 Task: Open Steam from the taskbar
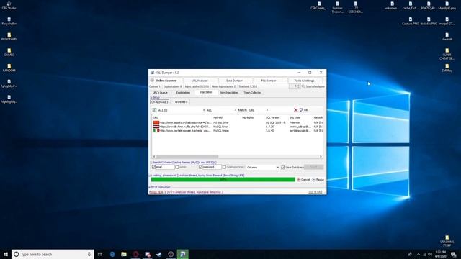pyautogui.click(x=159, y=254)
